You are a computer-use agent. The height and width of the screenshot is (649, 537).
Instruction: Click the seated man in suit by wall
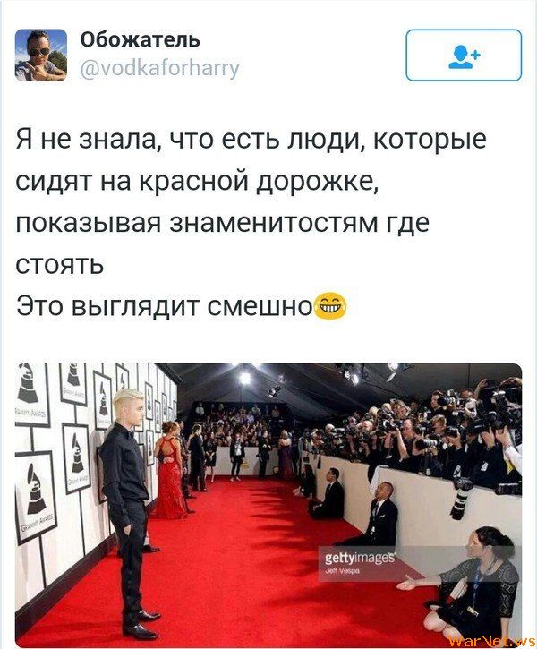point(379,517)
